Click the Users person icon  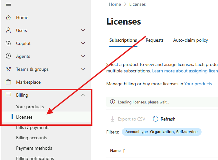[8, 30]
